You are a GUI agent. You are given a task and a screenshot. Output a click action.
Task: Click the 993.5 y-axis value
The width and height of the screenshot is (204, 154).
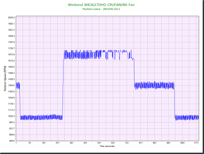(x=12, y=122)
